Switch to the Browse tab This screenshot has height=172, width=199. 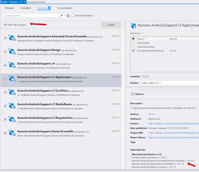point(10,8)
